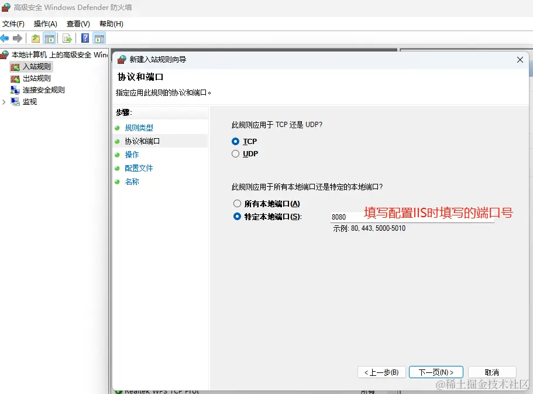
Task: Toggle the Show/Hide Action Pane icon
Action: point(99,38)
